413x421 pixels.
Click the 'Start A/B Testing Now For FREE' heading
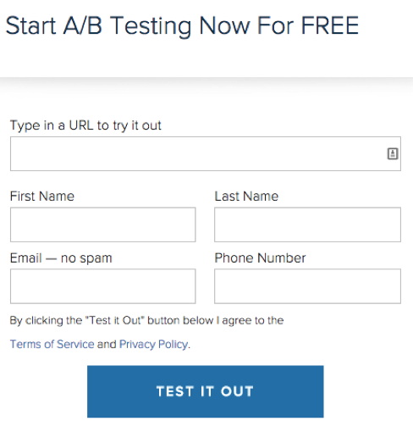(182, 26)
